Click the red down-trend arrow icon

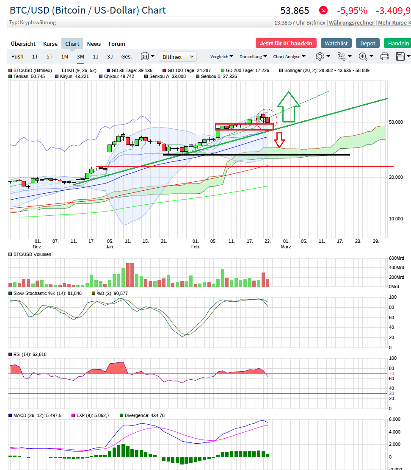click(x=323, y=11)
